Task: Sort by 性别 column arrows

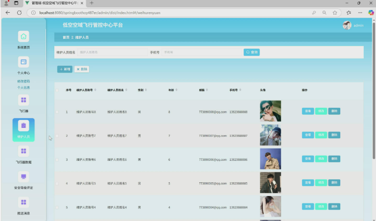Action: tap(146, 90)
